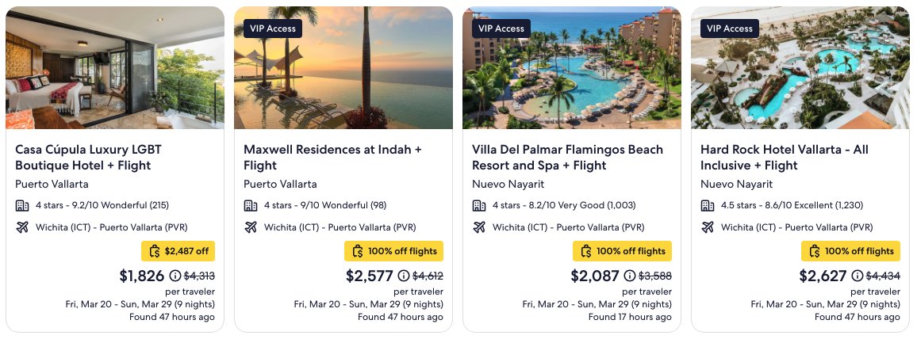
Task: Open the Maxwell Residences at Indah + Flight listing
Action: (332, 158)
